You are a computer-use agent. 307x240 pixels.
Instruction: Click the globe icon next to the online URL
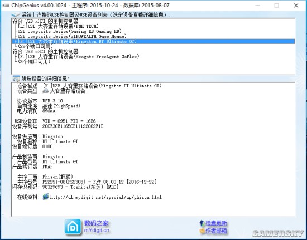pos(46,197)
